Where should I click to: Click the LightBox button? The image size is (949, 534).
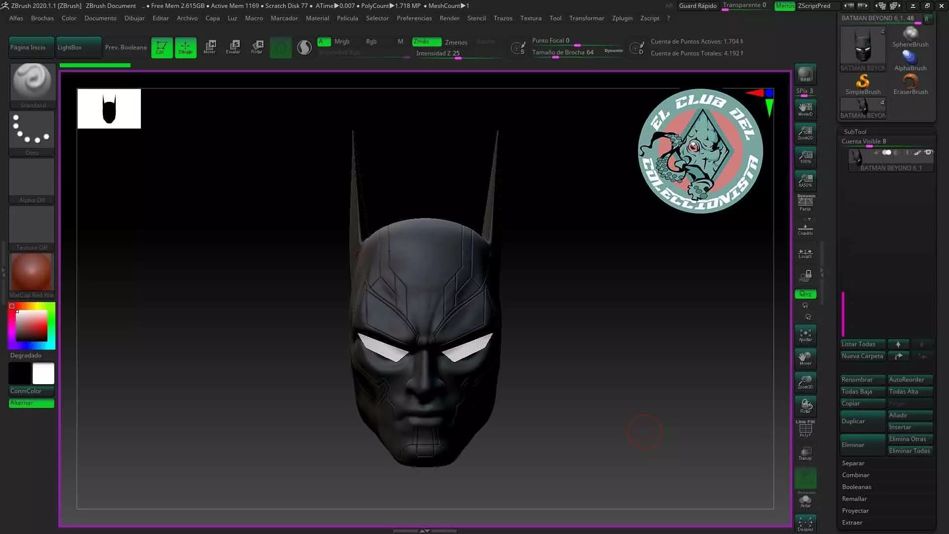[x=79, y=47]
